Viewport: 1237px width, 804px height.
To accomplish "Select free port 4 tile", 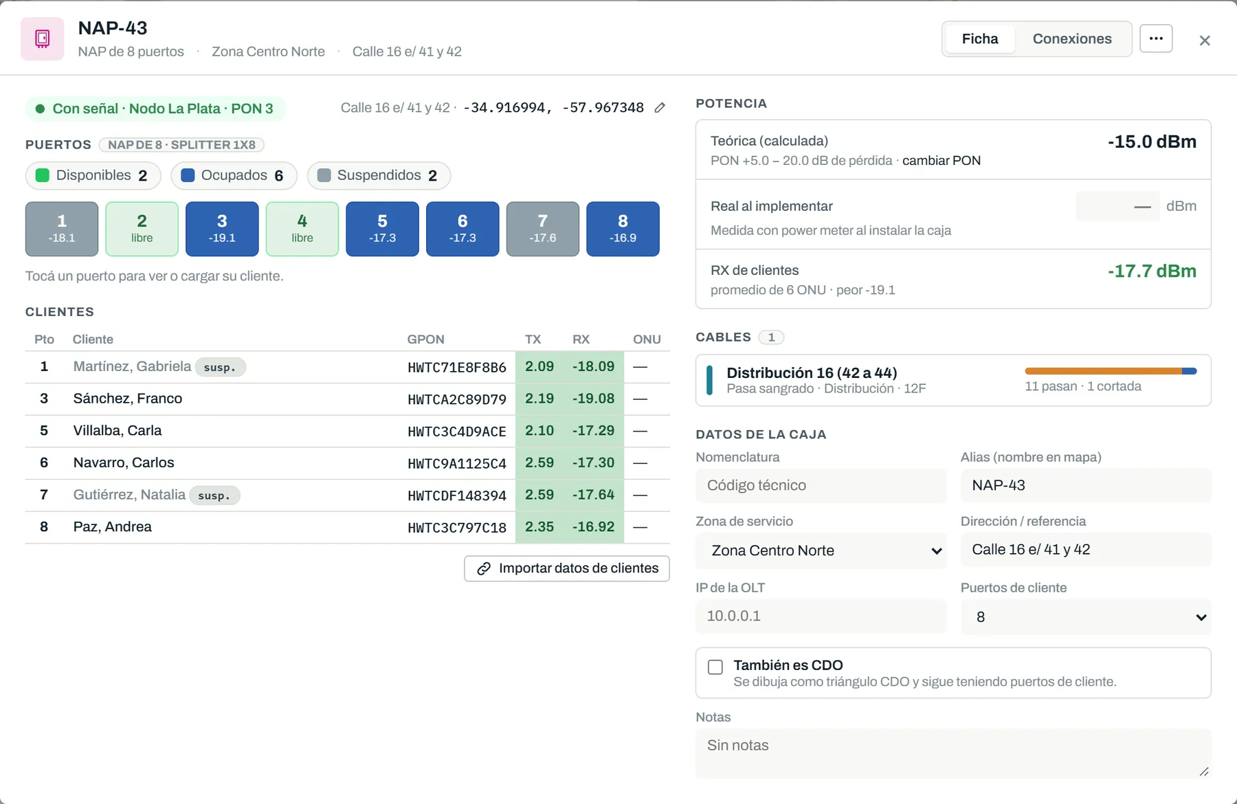I will pyautogui.click(x=302, y=229).
